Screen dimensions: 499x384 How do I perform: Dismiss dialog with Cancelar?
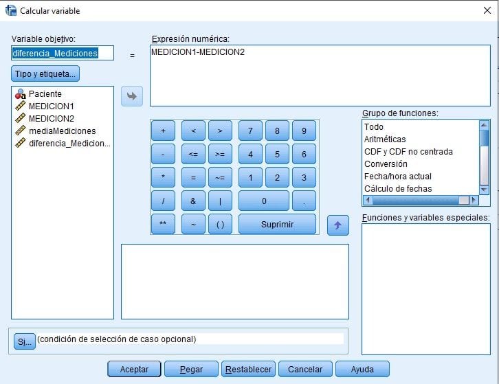tap(305, 369)
